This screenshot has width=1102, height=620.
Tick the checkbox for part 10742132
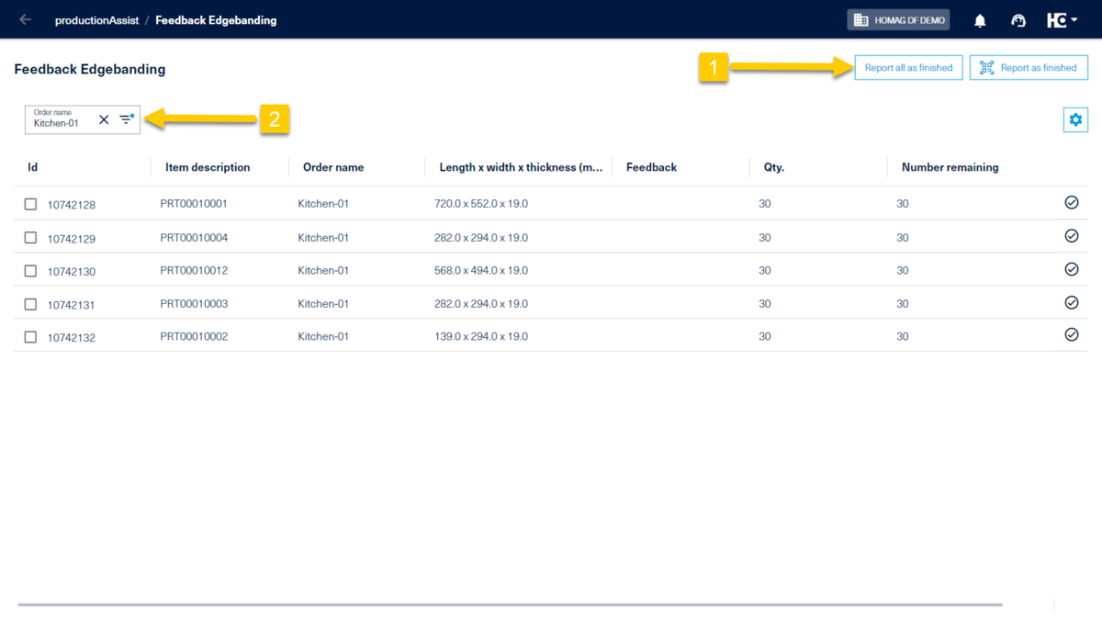[30, 337]
